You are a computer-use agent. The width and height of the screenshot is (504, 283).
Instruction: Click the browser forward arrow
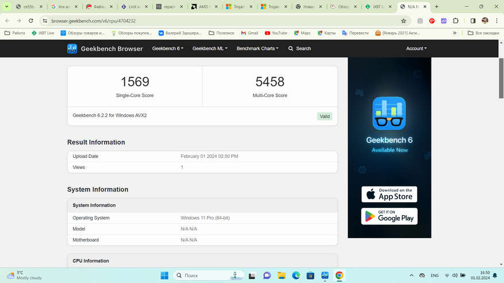pyautogui.click(x=19, y=21)
